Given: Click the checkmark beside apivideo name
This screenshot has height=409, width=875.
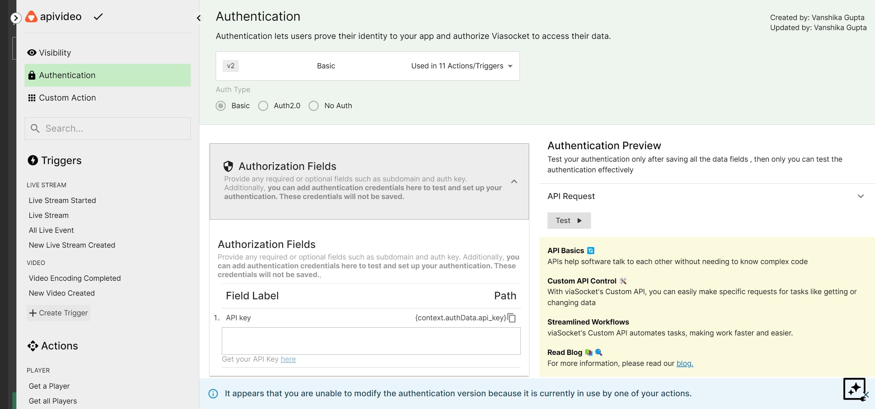Looking at the screenshot, I should point(98,17).
